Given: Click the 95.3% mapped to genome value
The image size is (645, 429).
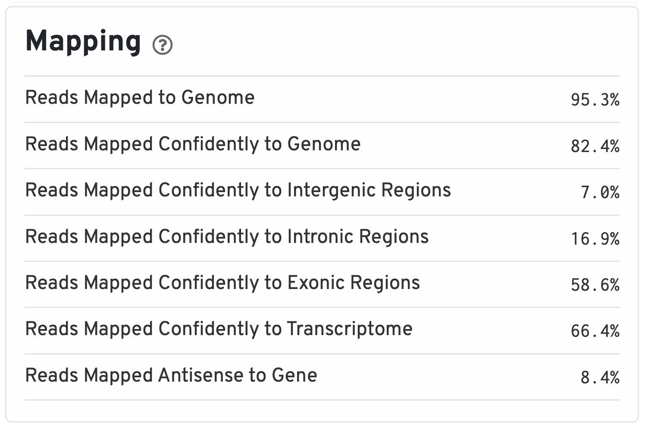Looking at the screenshot, I should 595,100.
